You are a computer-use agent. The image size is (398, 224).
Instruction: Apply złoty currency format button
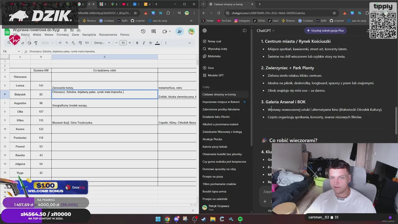(x=60, y=43)
